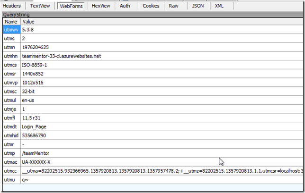
Task: Select the utmje name cell
Action: coord(12,109)
